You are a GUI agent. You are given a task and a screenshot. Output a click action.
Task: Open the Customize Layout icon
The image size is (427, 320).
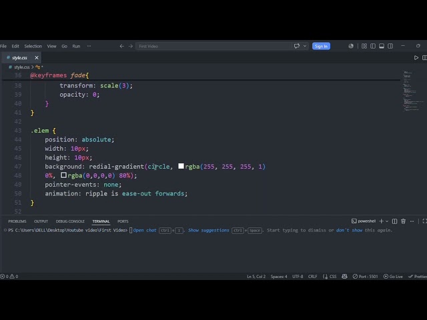pyautogui.click(x=364, y=46)
